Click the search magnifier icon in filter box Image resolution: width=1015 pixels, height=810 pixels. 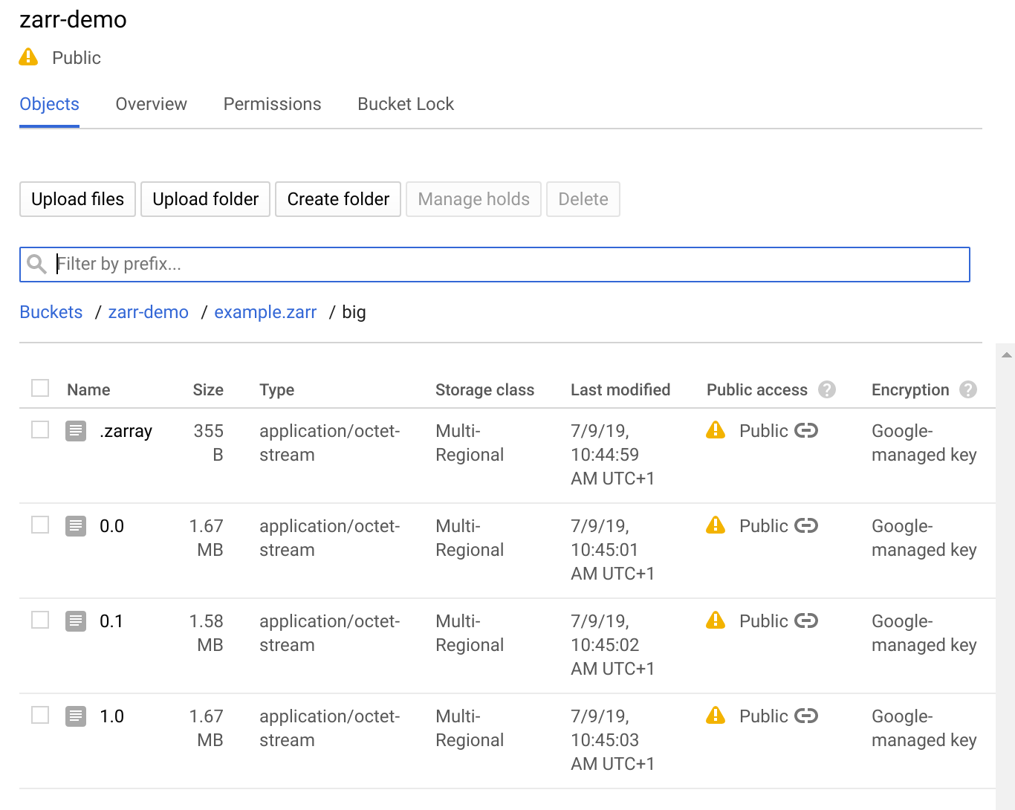point(36,264)
